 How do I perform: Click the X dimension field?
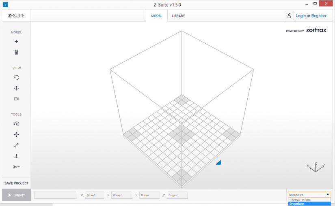click(122, 195)
